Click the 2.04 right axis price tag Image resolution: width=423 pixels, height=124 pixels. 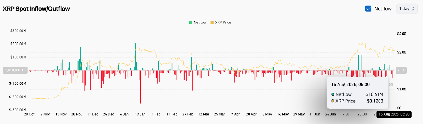point(401,70)
